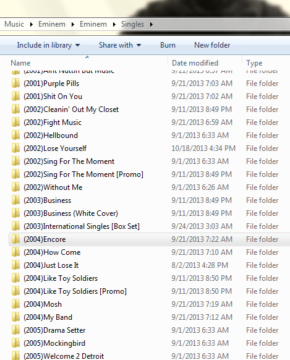Click folder icon of (2005)Mockingbird

pos(15,343)
